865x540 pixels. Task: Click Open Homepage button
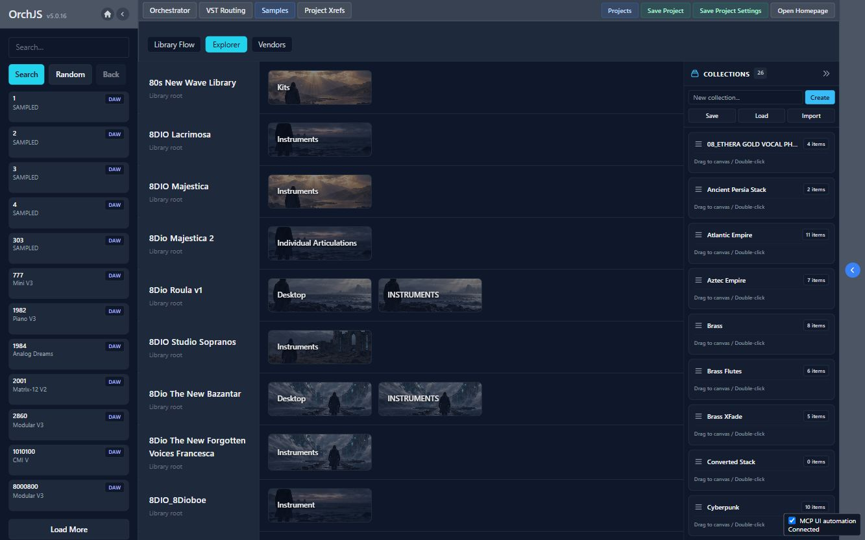(803, 10)
